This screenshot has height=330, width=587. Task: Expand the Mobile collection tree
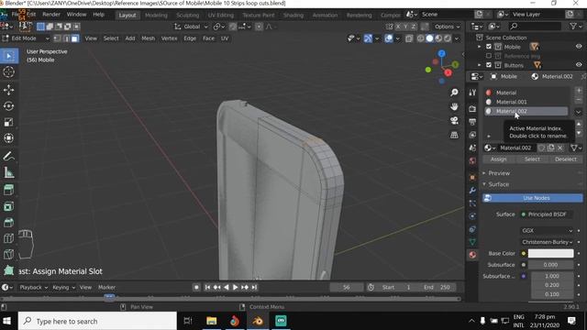[480, 47]
